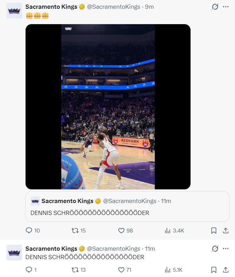The image size is (235, 277).
Task: Bookmark the second Schröder tweet
Action: pyautogui.click(x=214, y=270)
